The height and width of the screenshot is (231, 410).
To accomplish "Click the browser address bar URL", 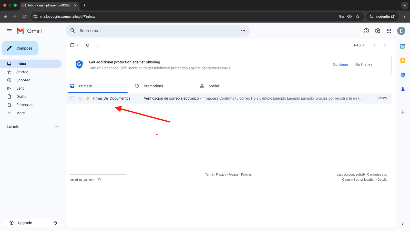I will pos(68,16).
